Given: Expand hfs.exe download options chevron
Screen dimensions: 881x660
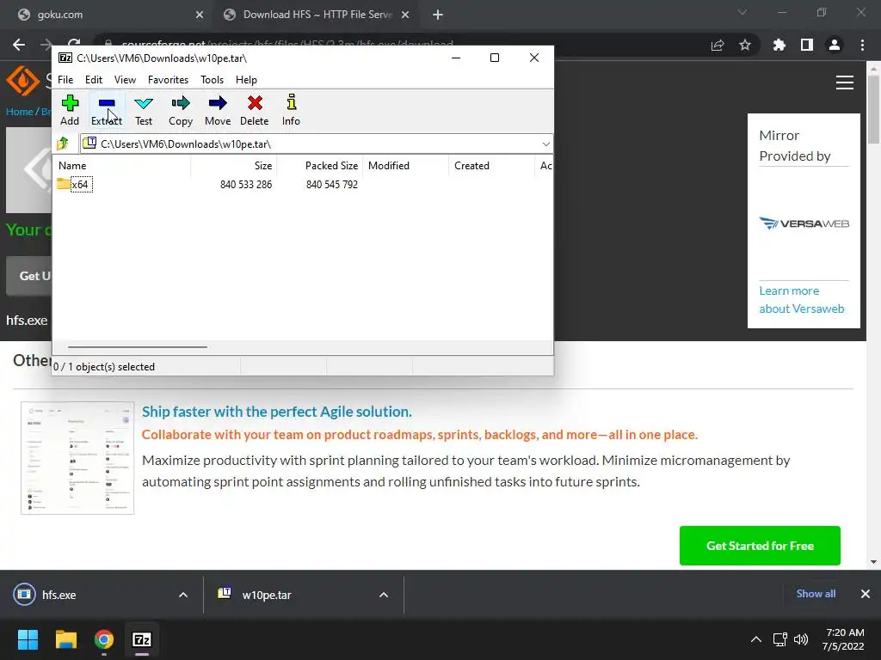Looking at the screenshot, I should pos(183,595).
